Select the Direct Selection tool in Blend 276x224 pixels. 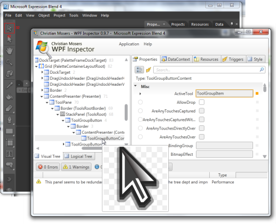pos(9,40)
